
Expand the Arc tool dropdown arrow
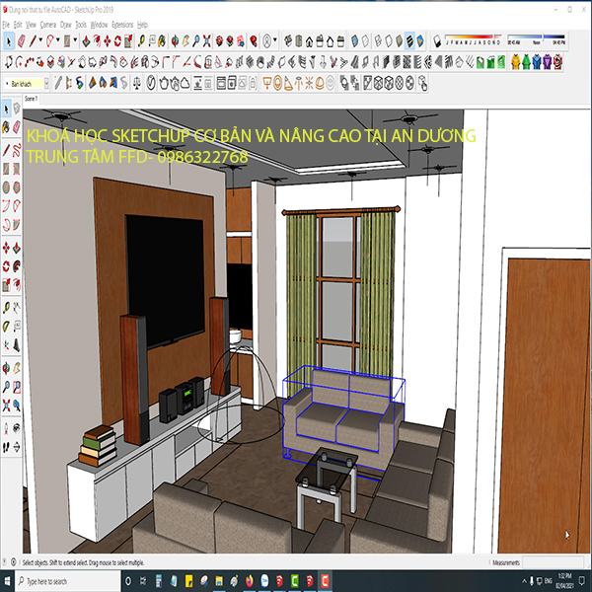click(x=58, y=40)
